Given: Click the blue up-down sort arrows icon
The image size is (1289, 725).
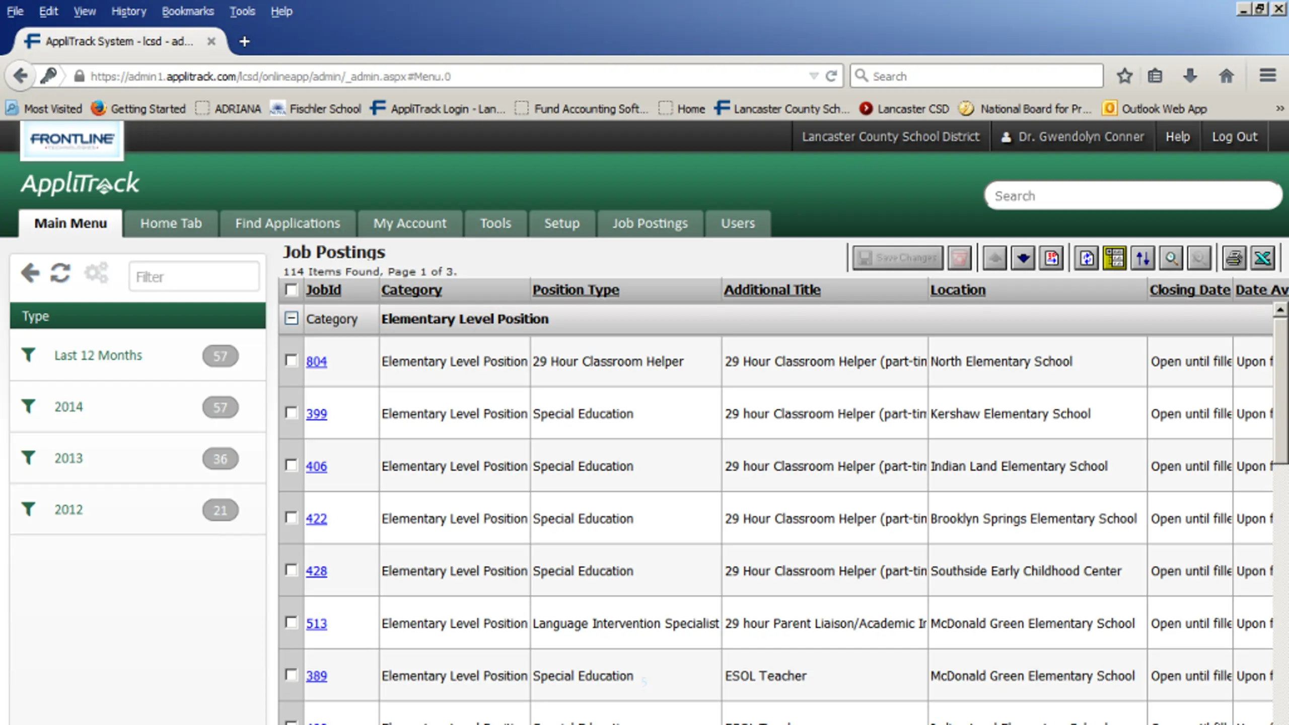Looking at the screenshot, I should [x=1142, y=258].
